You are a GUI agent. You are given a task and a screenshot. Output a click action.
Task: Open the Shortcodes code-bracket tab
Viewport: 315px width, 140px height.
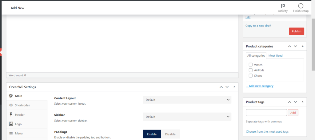pyautogui.click(x=11, y=105)
